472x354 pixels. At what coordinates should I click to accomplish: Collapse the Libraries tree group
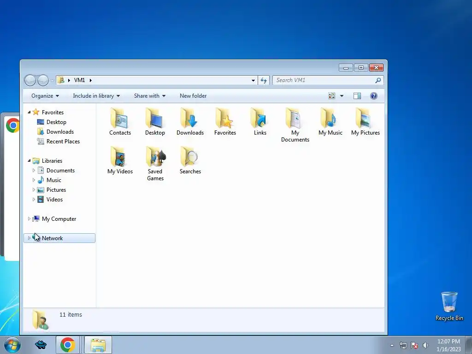tap(29, 161)
